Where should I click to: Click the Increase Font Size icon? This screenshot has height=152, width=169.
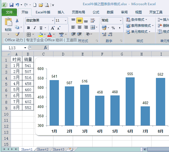(x=53, y=28)
